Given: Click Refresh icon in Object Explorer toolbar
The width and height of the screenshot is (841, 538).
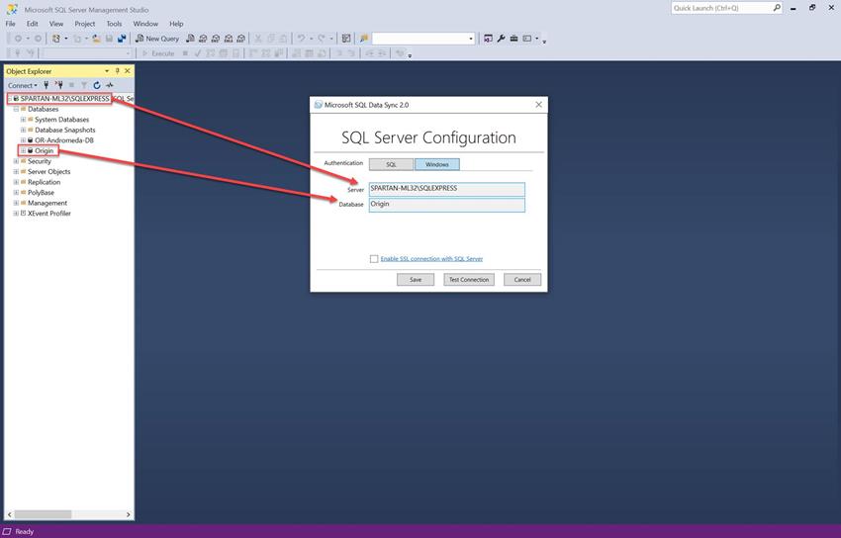Looking at the screenshot, I should pyautogui.click(x=97, y=85).
